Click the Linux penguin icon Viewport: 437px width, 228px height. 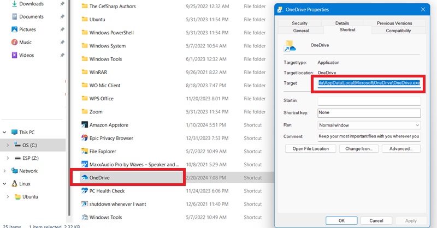pyautogui.click(x=14, y=183)
